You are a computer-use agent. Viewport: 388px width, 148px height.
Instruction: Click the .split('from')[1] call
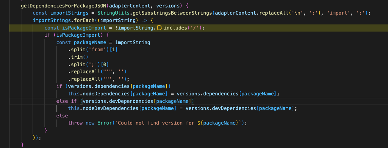pos(93,50)
